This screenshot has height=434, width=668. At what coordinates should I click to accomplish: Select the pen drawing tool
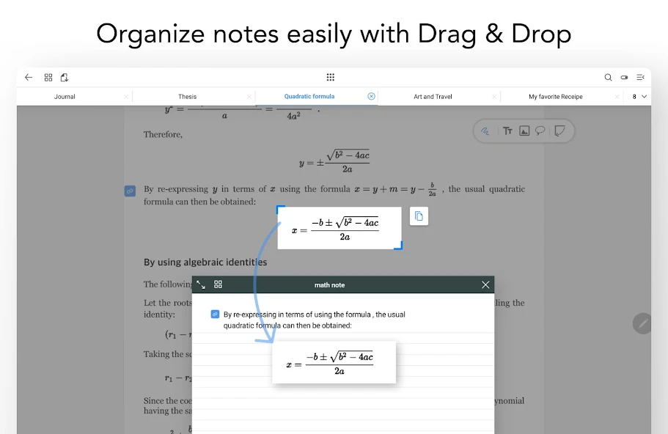(x=485, y=131)
